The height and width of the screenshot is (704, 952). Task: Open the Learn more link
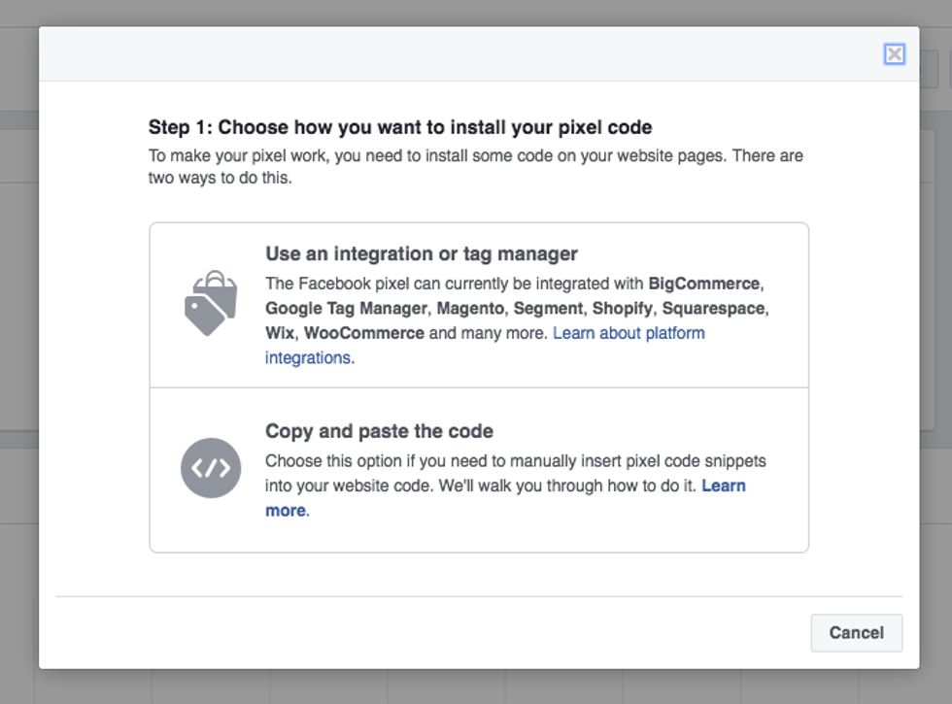coord(723,486)
